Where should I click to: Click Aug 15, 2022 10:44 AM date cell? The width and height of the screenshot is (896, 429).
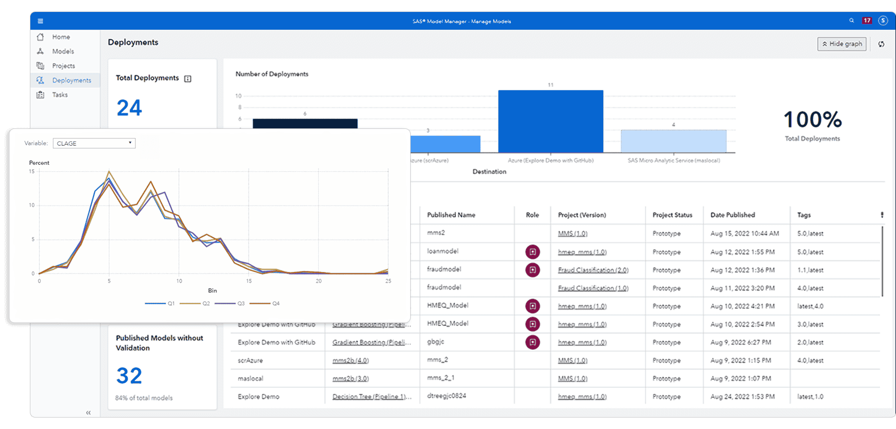745,233
